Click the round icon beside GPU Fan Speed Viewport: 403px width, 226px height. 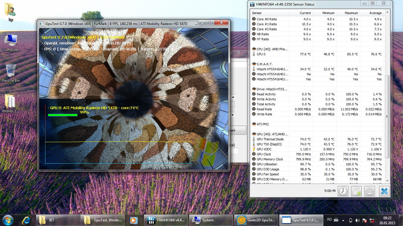(x=254, y=174)
